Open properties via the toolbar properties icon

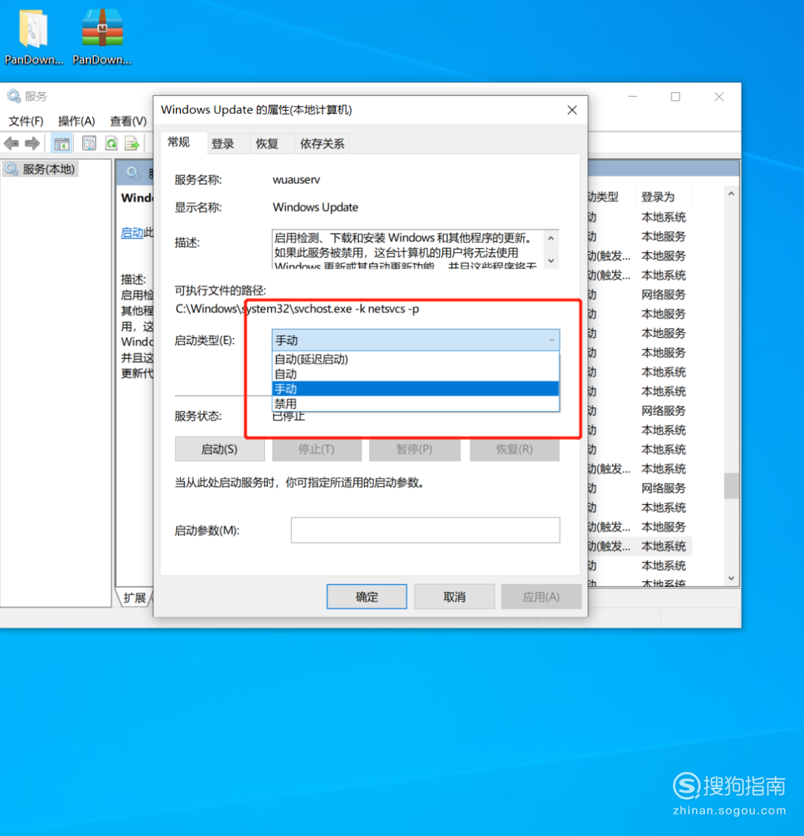coord(89,143)
